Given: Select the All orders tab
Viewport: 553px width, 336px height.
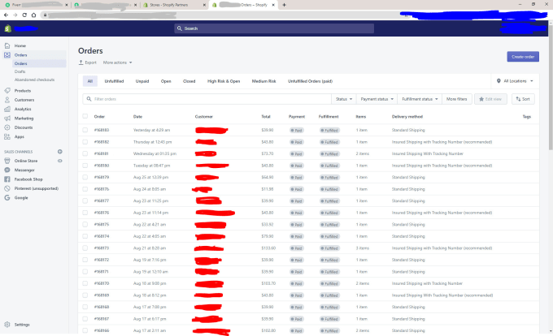Looking at the screenshot, I should tap(90, 81).
